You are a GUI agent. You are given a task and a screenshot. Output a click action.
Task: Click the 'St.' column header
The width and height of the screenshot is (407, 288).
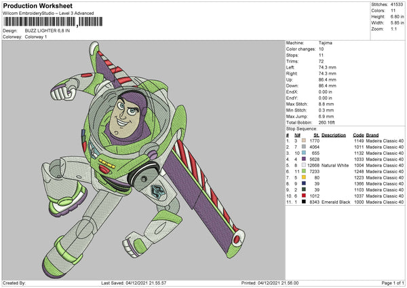(x=316, y=135)
